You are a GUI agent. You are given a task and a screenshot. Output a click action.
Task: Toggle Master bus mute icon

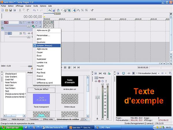(x=103, y=81)
